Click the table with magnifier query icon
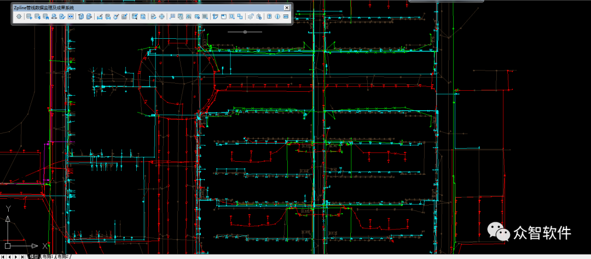The width and height of the screenshot is (591, 259). (135, 16)
